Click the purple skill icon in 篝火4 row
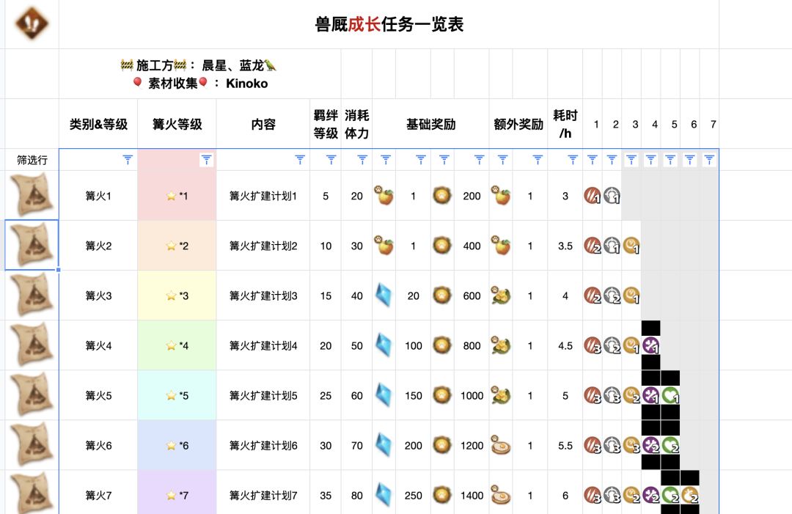This screenshot has width=792, height=514. pos(650,345)
